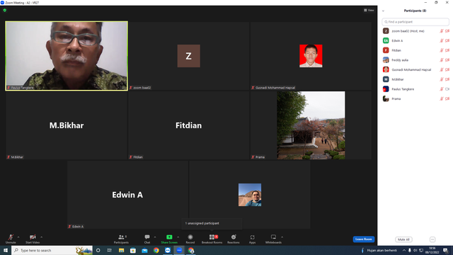
Task: Open Mail app from taskbar
Action: pyautogui.click(x=144, y=250)
